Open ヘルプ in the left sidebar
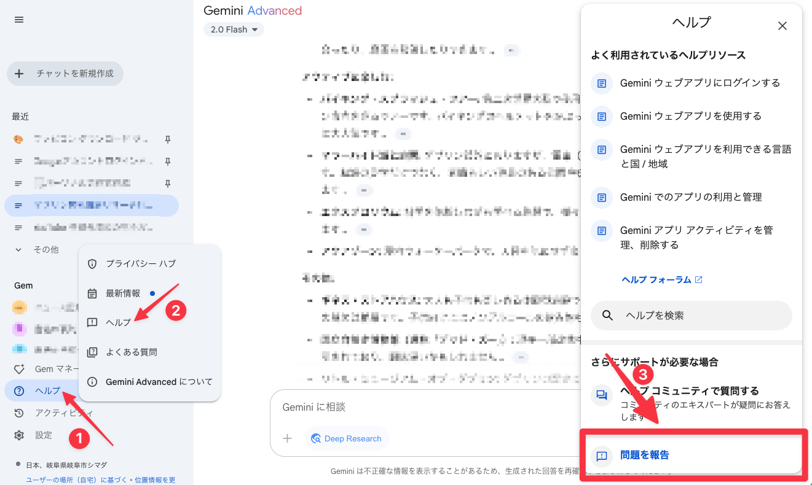 (48, 391)
